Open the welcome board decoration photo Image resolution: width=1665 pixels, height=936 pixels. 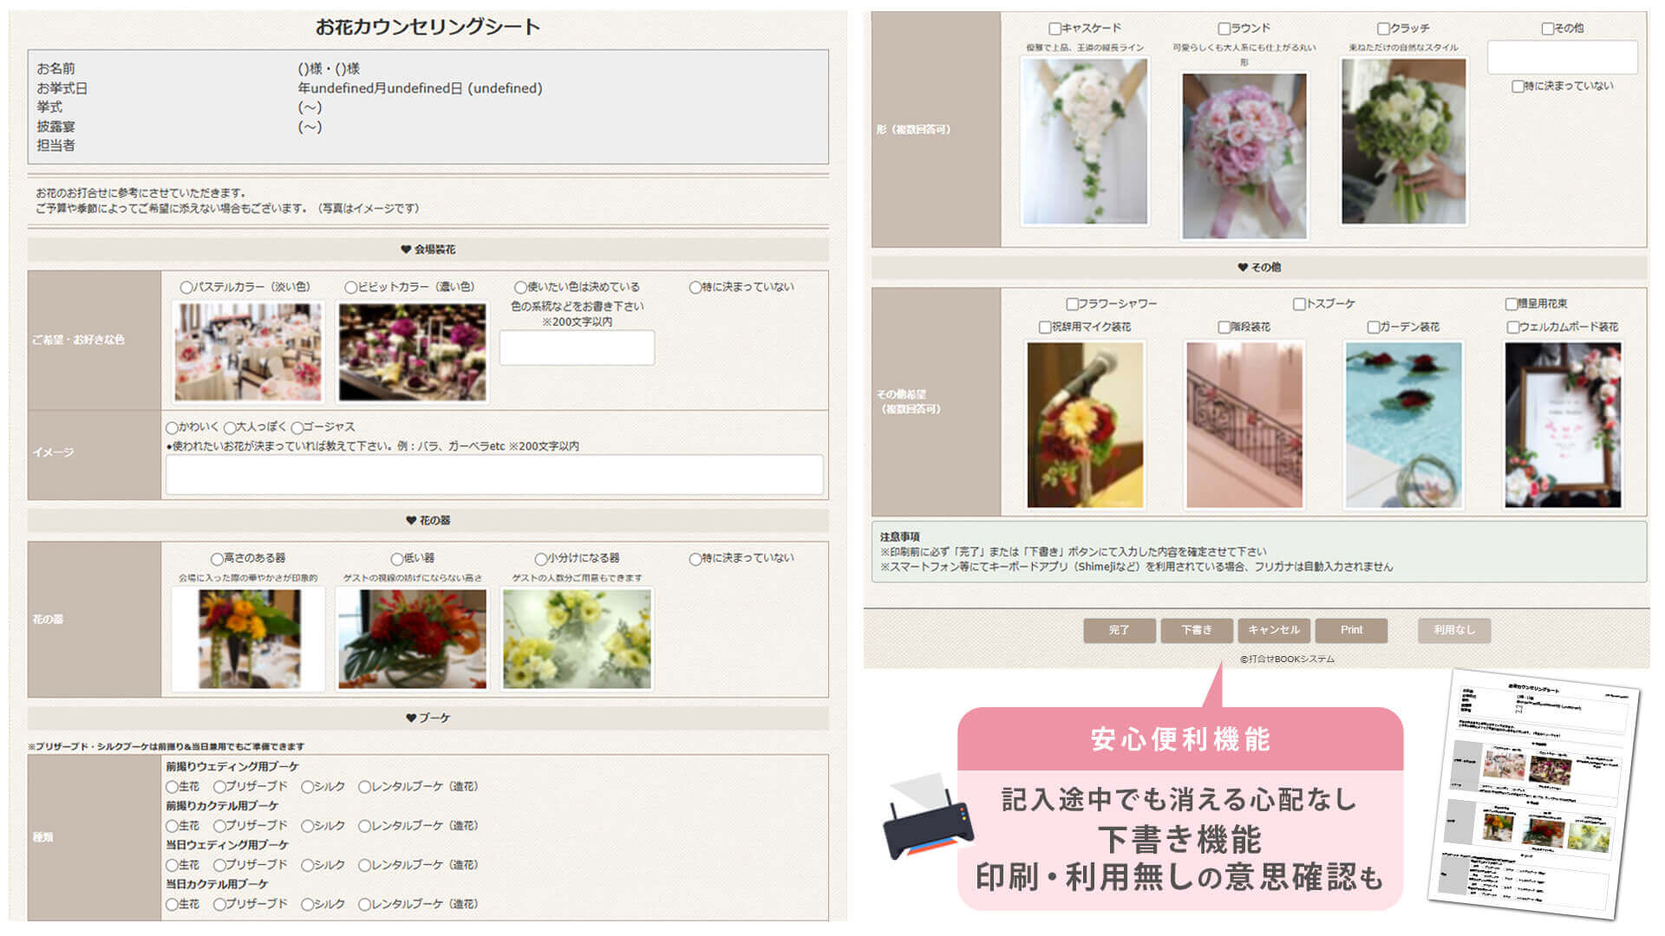tap(1563, 425)
